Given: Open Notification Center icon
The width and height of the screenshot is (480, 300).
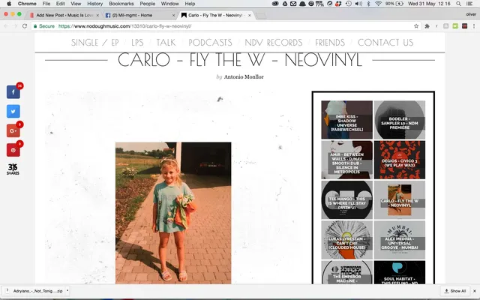Looking at the screenshot, I should [x=470, y=4].
